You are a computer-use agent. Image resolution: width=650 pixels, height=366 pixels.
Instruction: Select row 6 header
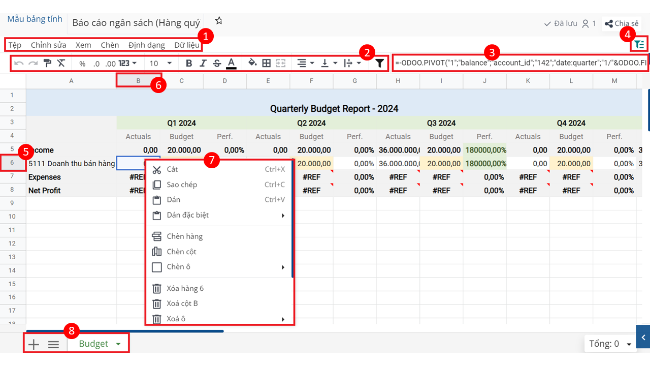click(x=13, y=163)
